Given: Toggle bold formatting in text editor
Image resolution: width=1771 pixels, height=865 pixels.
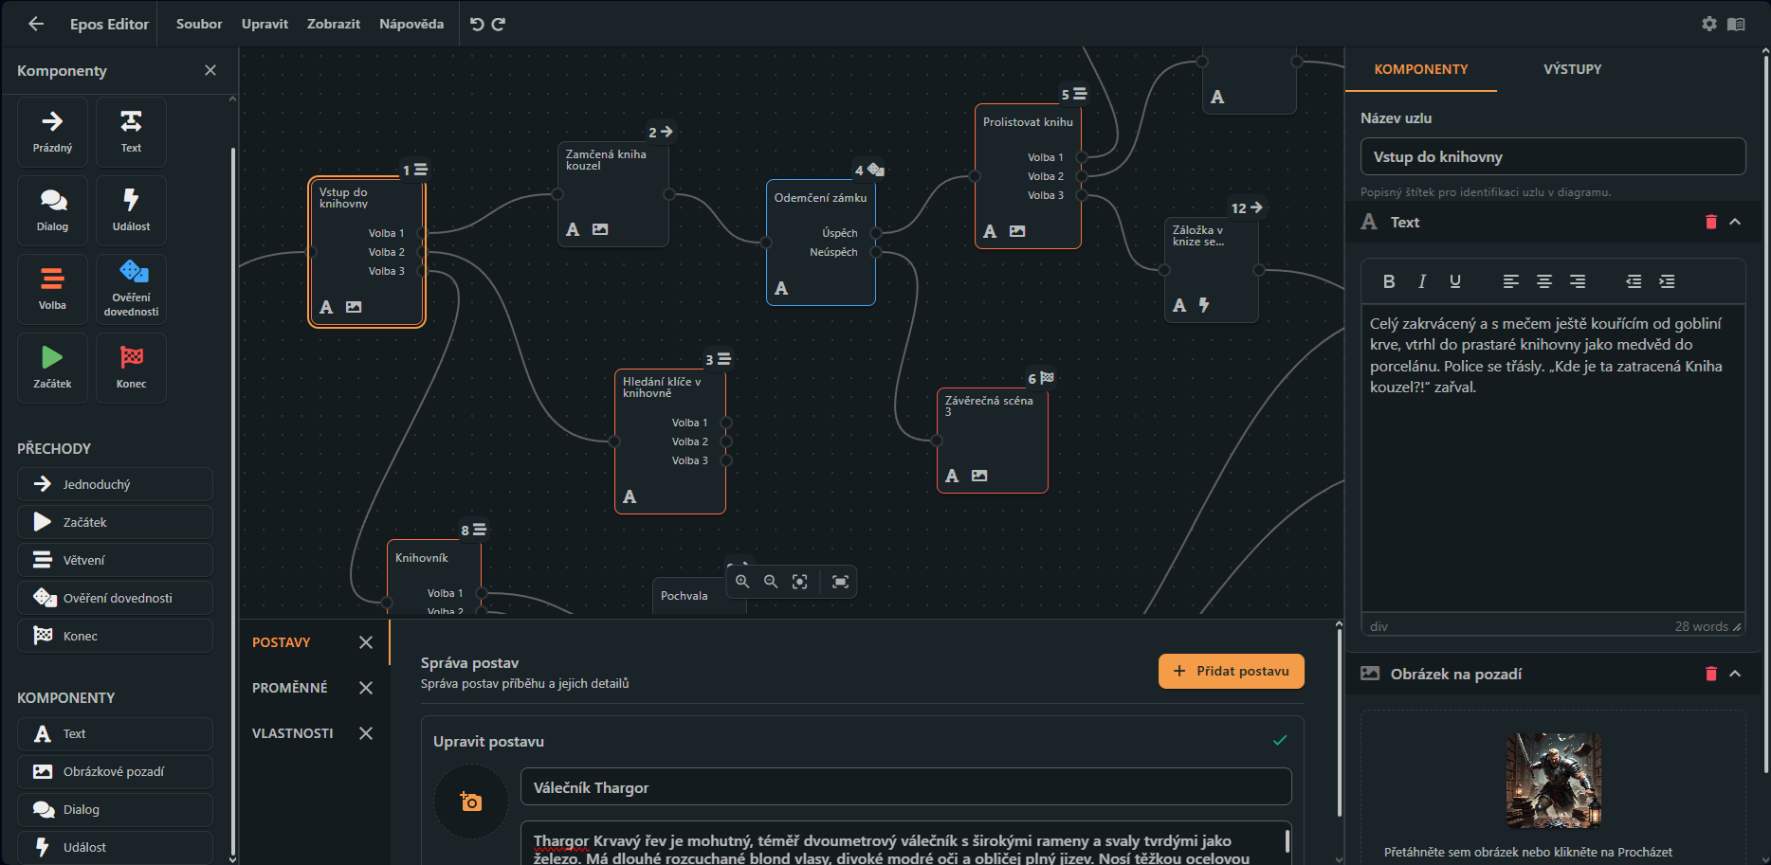Looking at the screenshot, I should click(x=1389, y=281).
